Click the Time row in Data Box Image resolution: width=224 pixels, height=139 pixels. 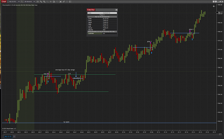[x=102, y=19]
